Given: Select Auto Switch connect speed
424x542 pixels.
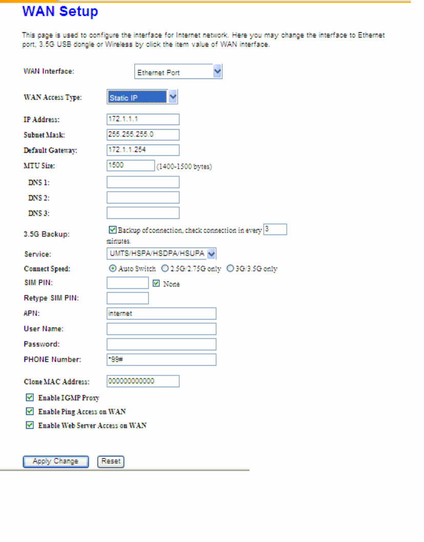Looking at the screenshot, I should point(113,268).
